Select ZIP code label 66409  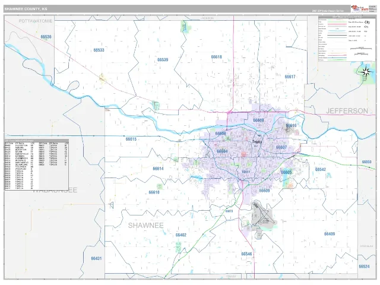coord(330,234)
